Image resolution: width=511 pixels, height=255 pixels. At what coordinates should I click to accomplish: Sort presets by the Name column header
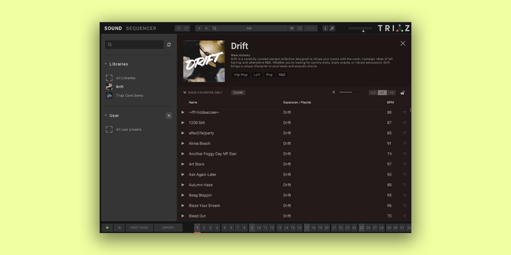coord(193,103)
